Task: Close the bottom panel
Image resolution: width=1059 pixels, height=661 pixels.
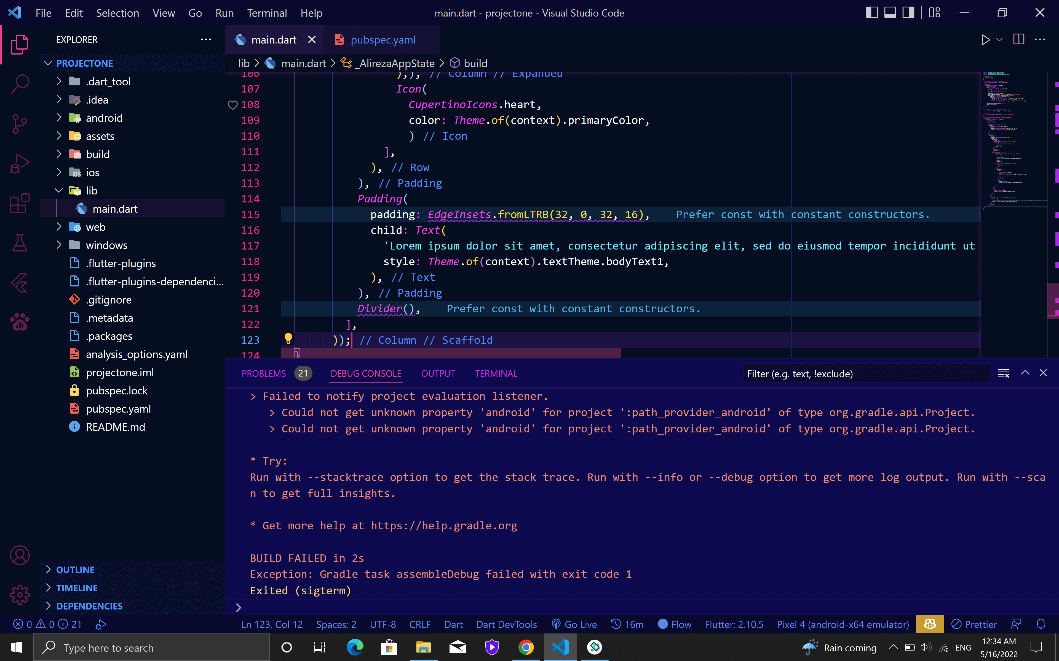Action: [1043, 373]
